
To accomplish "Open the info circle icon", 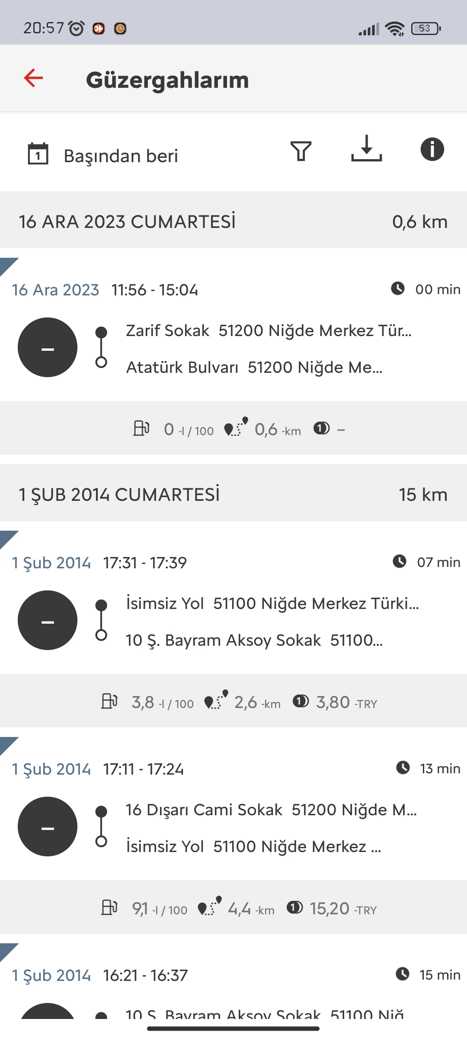I will point(432,149).
